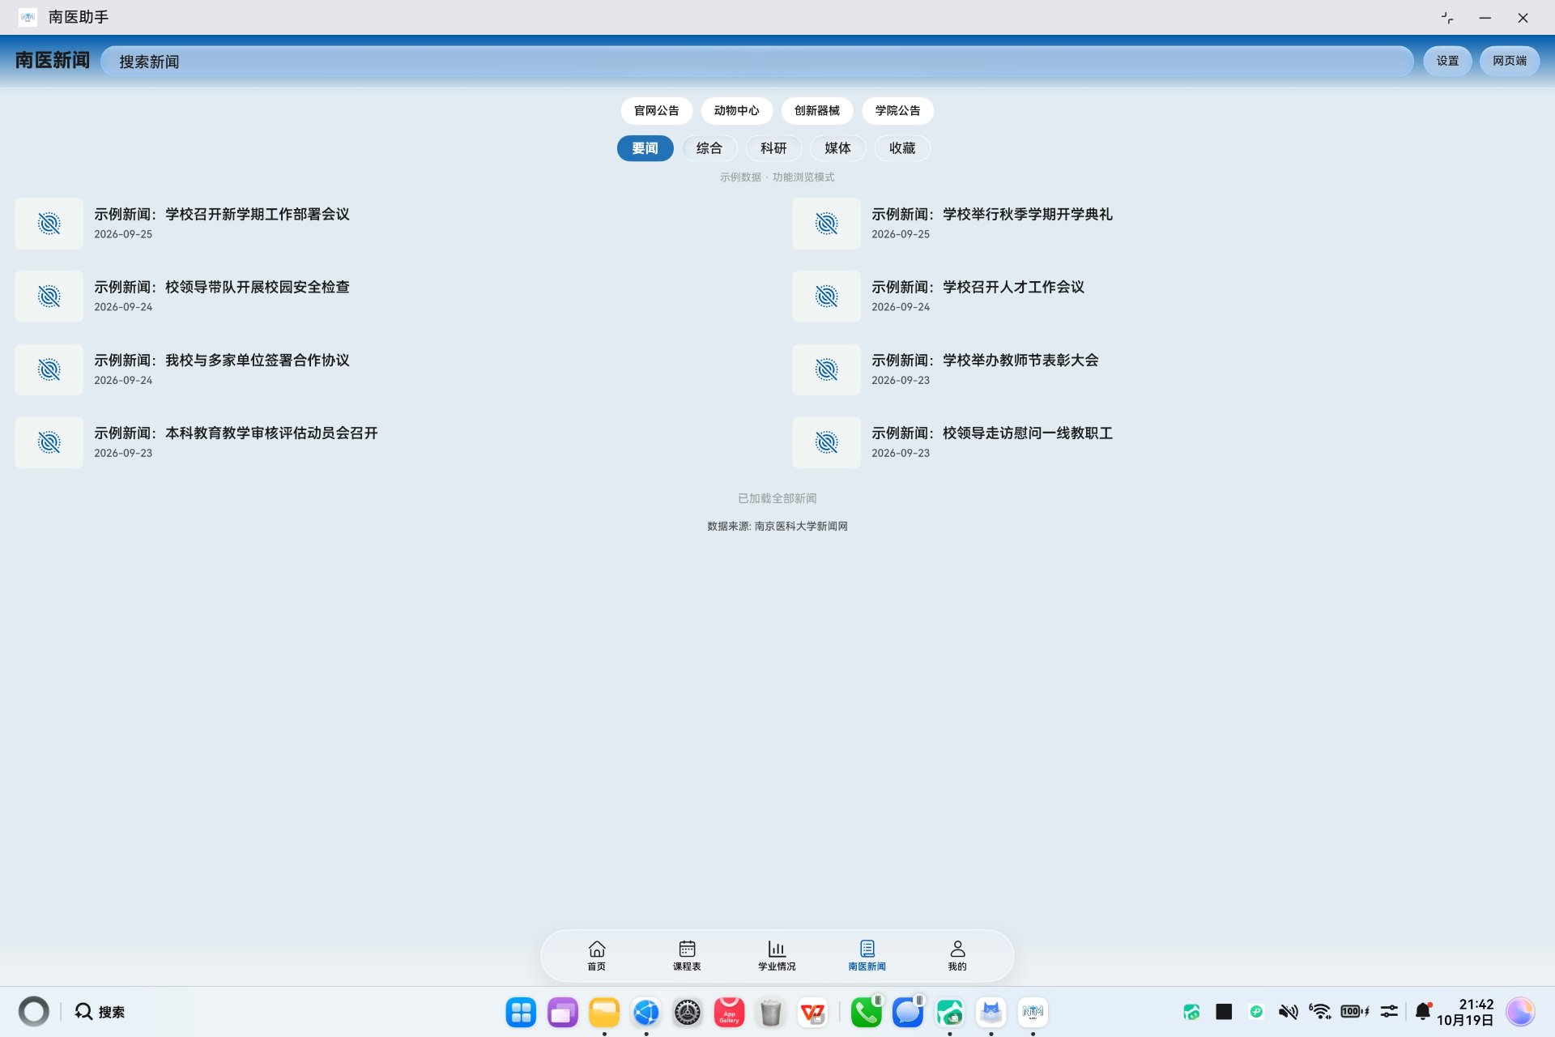This screenshot has width=1555, height=1037.
Task: Open the taskbar 搜索 search
Action: 100,1012
